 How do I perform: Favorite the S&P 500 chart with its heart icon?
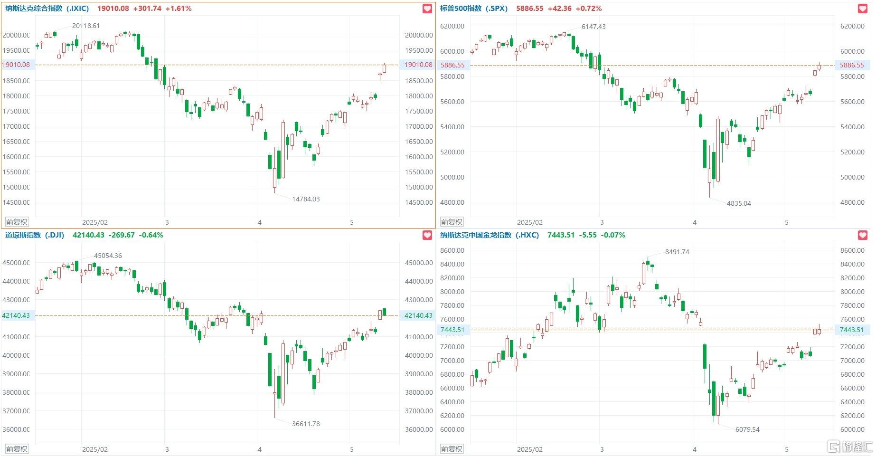coord(863,9)
